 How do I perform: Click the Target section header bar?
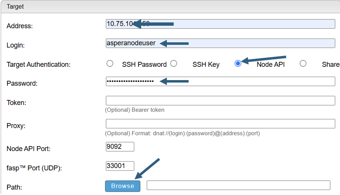click(171, 7)
